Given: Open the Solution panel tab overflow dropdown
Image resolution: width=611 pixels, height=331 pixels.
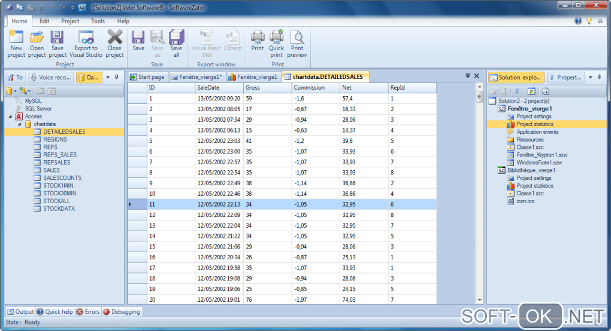Looking at the screenshot, I should coord(591,77).
